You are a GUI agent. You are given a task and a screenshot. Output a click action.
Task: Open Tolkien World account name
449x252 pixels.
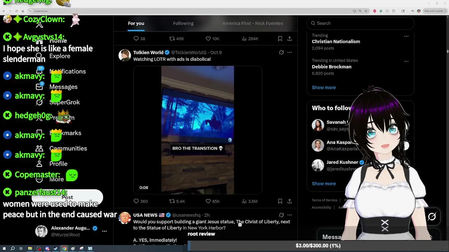pyautogui.click(x=148, y=52)
